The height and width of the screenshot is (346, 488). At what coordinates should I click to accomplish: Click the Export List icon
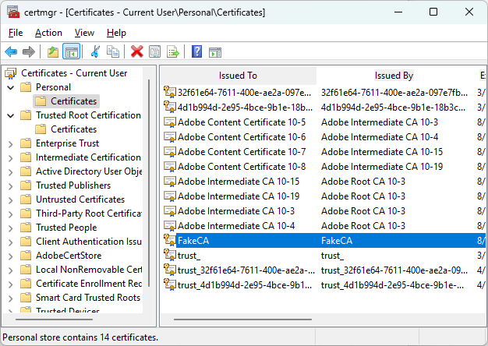pos(173,51)
